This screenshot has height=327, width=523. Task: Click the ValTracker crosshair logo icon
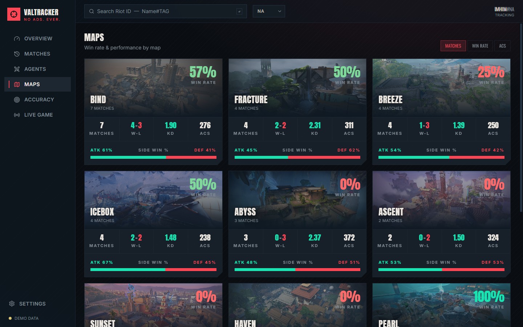coord(14,14)
